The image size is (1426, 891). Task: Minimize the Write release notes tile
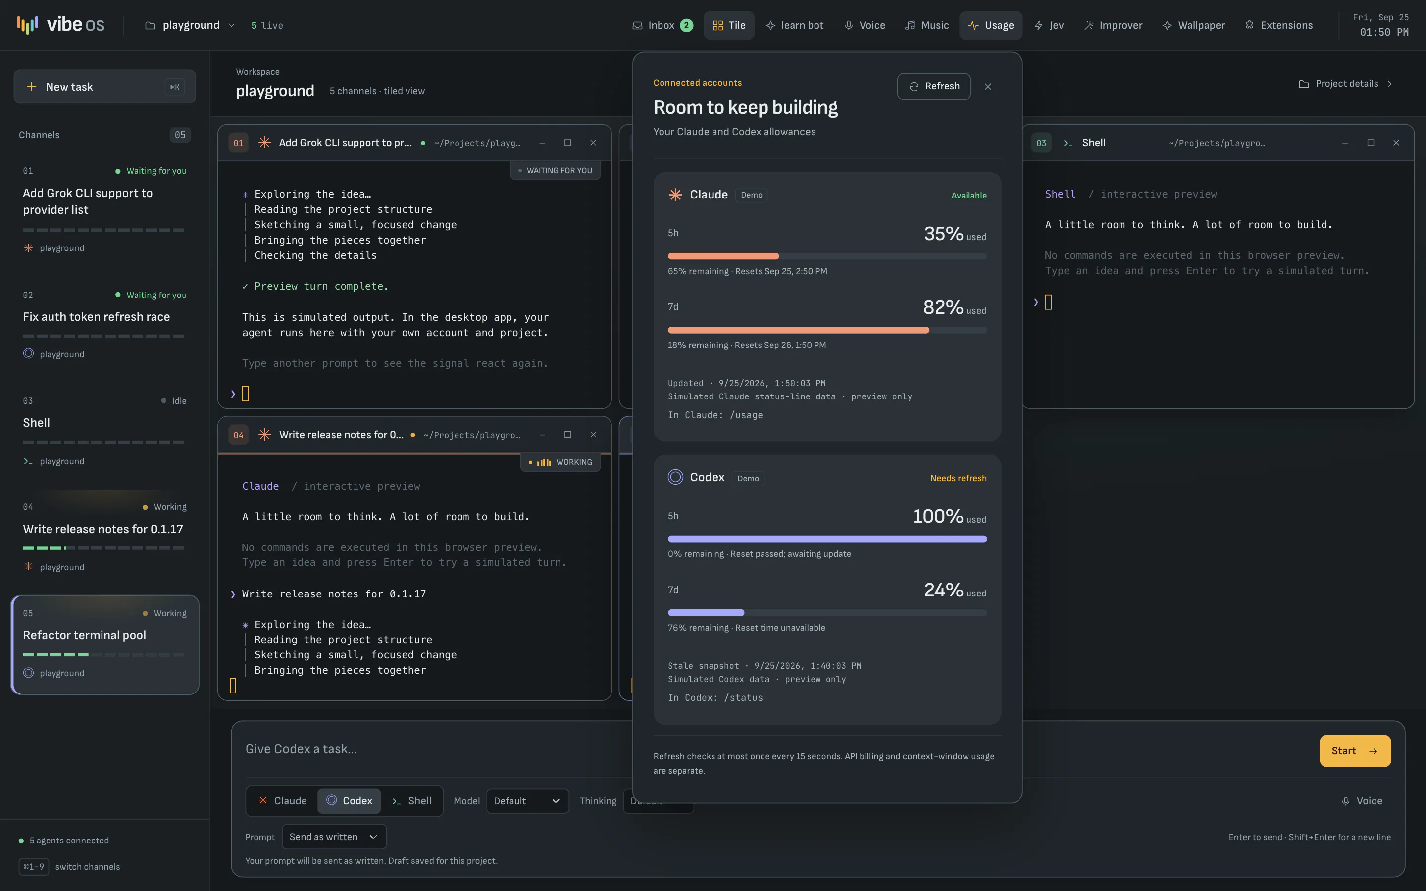click(x=542, y=435)
